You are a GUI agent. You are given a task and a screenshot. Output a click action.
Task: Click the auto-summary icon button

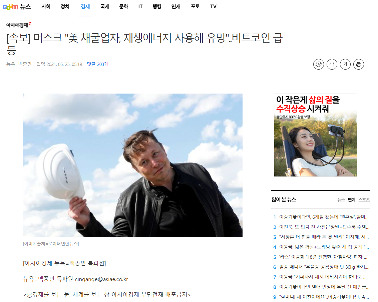[319, 64]
